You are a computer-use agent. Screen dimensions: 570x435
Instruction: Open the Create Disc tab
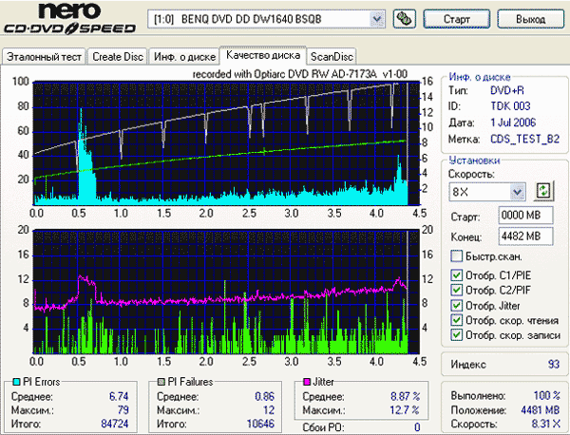(118, 57)
